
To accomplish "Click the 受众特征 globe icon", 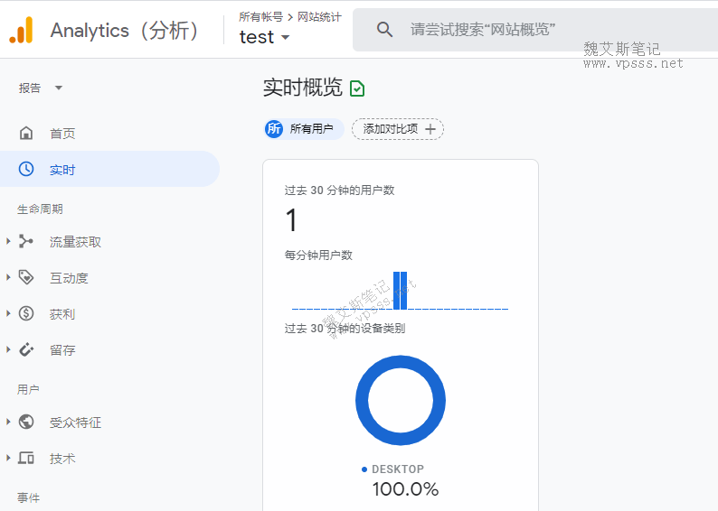I will [26, 423].
